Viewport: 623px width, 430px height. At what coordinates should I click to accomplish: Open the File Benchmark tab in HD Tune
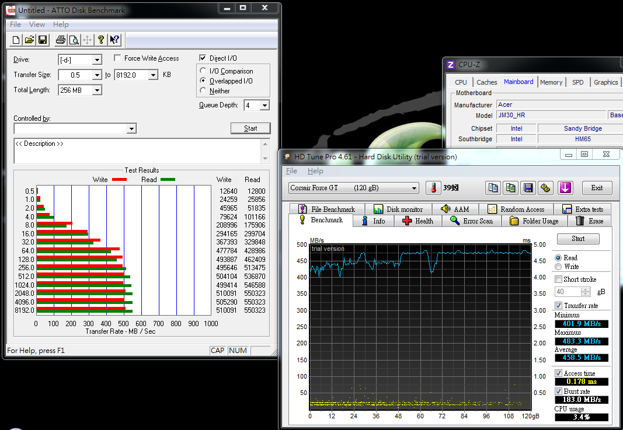[327, 209]
